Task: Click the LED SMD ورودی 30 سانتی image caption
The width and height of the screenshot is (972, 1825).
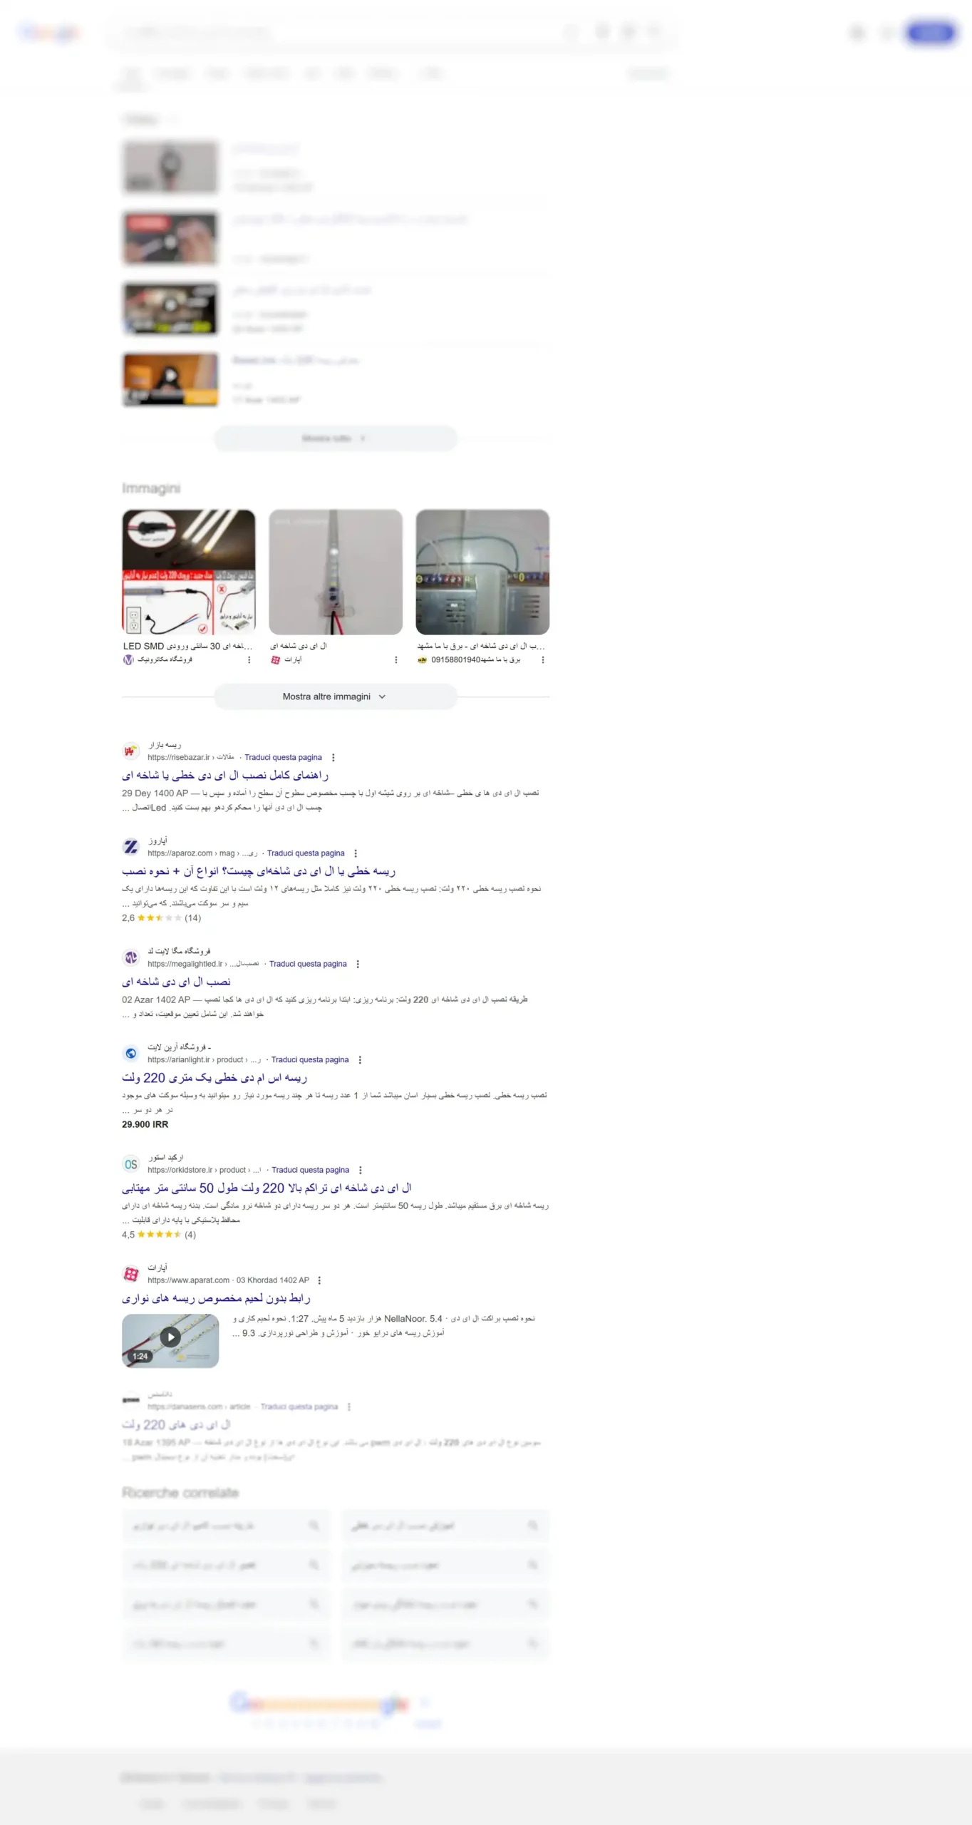Action: click(x=187, y=646)
